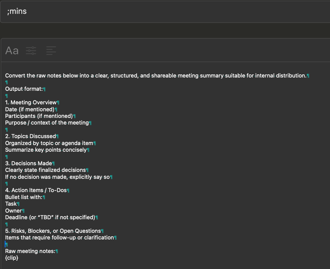Click the '1. Meeting Overview' heading
Viewport: 330px width, 269px height.
tap(31, 103)
